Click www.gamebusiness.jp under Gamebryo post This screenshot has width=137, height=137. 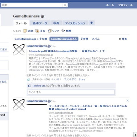tap(41, 55)
